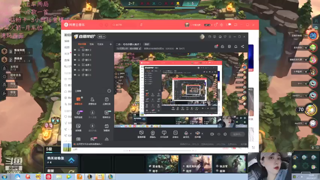This screenshot has height=180, width=320.
Task: Switch to second scene tab
Action: pos(92,44)
